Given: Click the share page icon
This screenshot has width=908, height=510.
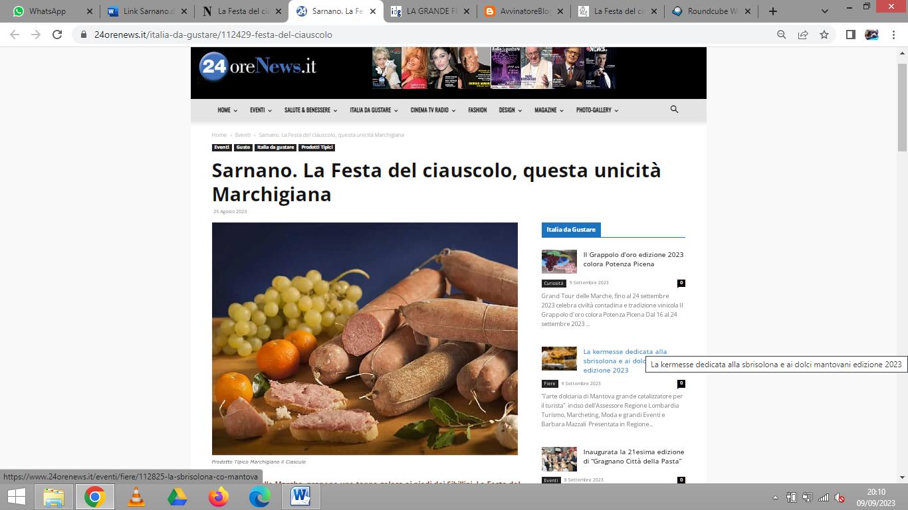Looking at the screenshot, I should click(x=803, y=35).
